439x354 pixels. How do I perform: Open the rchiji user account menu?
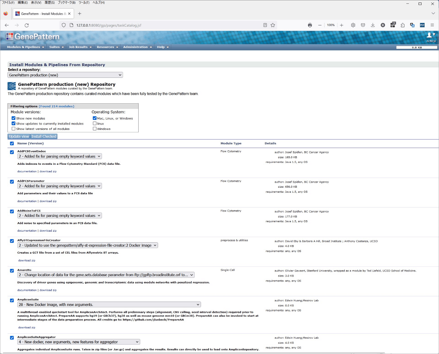[431, 37]
